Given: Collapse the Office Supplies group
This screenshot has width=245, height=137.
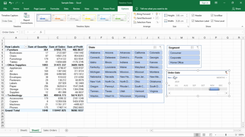Looking at the screenshot, I should pos(6,65).
